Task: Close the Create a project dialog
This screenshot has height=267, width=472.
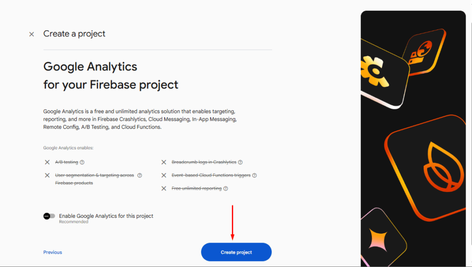Action: pyautogui.click(x=31, y=34)
